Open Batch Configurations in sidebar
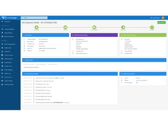The width and height of the screenshot is (168, 126). 10,44
